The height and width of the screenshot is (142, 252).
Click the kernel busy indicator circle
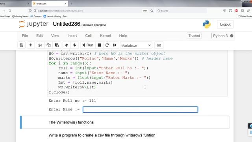(232, 36)
